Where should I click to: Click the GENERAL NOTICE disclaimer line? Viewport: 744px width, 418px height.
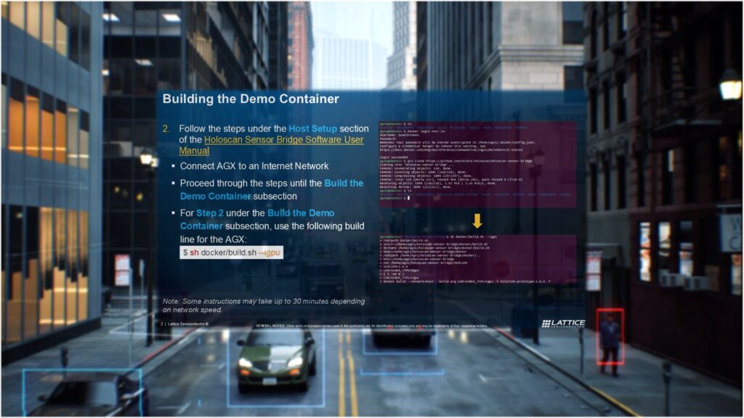coord(371,326)
